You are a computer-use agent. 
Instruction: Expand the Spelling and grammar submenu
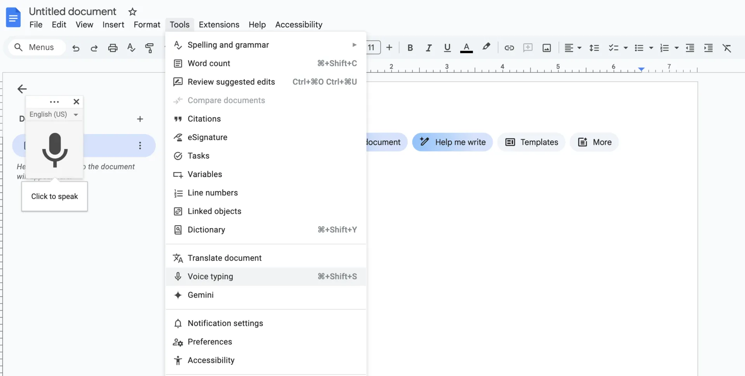[x=266, y=45]
